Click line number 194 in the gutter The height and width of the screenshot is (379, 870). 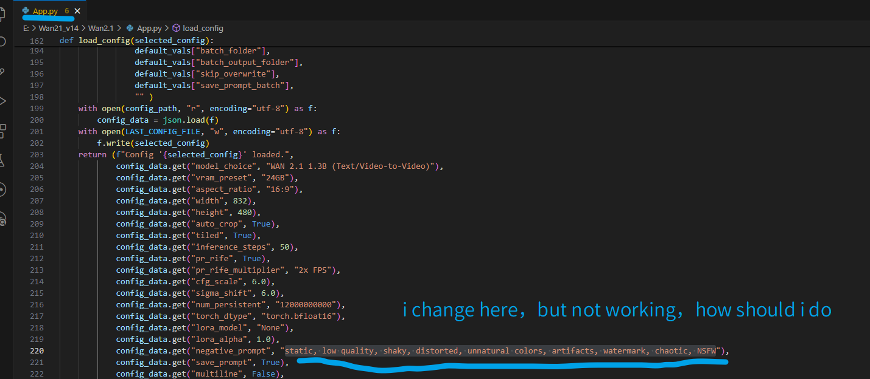coord(37,51)
